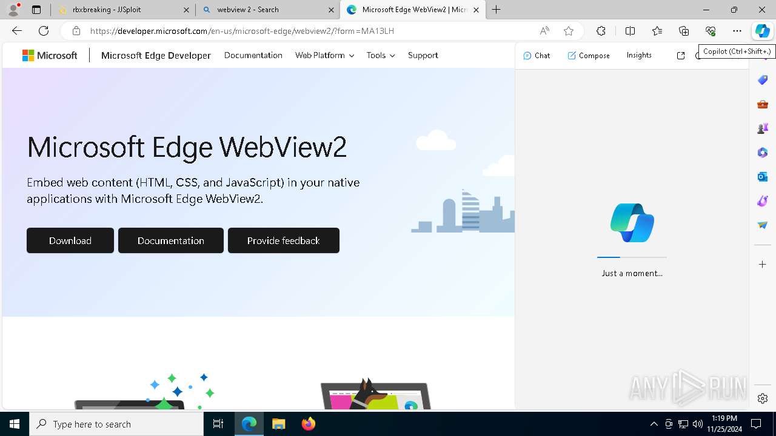Close the rbxbreaking - JJSploit tab
The height and width of the screenshot is (436, 776).
[x=186, y=10]
